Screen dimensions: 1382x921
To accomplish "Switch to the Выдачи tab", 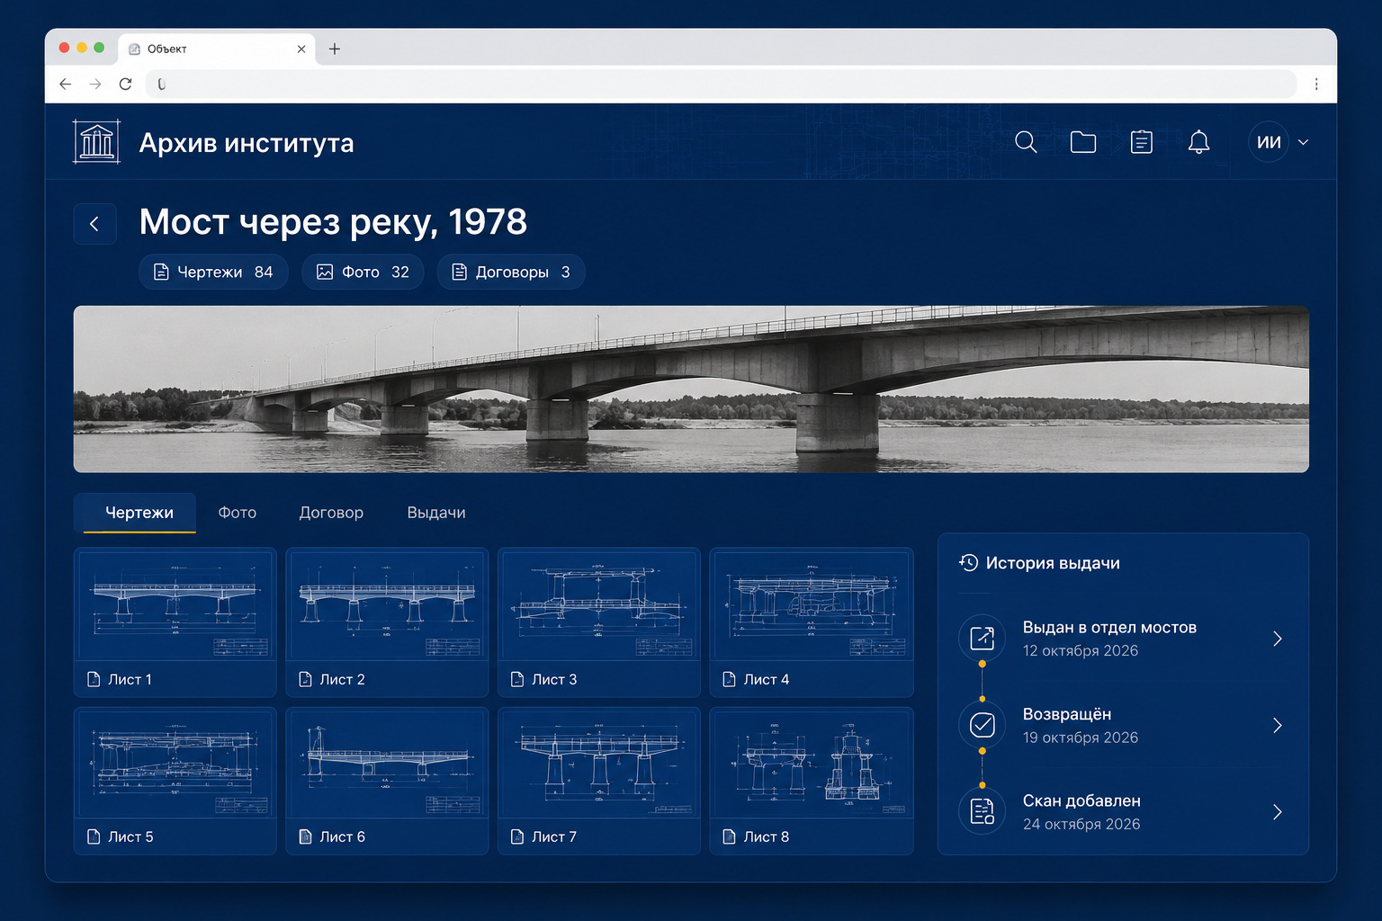I will coord(436,513).
